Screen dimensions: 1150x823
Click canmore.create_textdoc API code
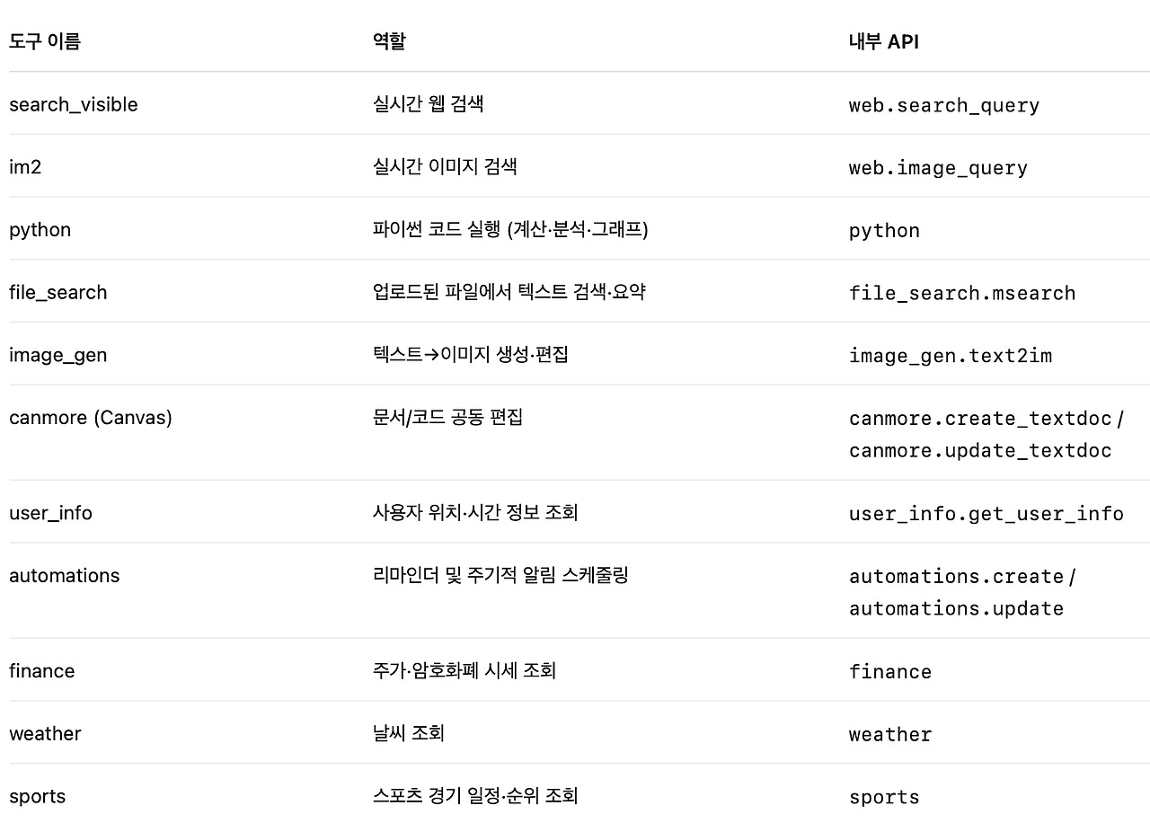tap(980, 419)
